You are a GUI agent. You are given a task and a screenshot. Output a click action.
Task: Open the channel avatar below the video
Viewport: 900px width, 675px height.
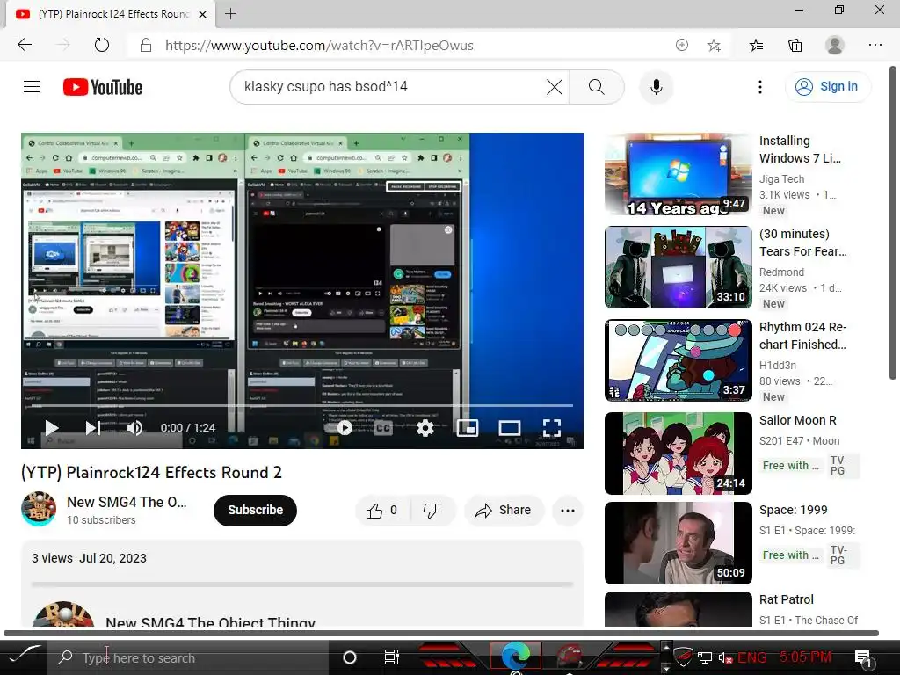coord(39,509)
